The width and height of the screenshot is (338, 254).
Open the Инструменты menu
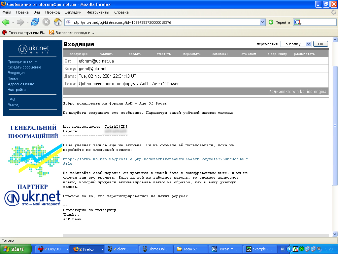click(x=98, y=12)
